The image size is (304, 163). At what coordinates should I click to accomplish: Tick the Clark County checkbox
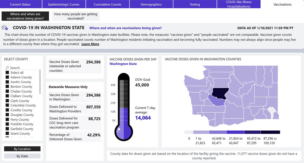pyautogui.click(x=7, y=101)
